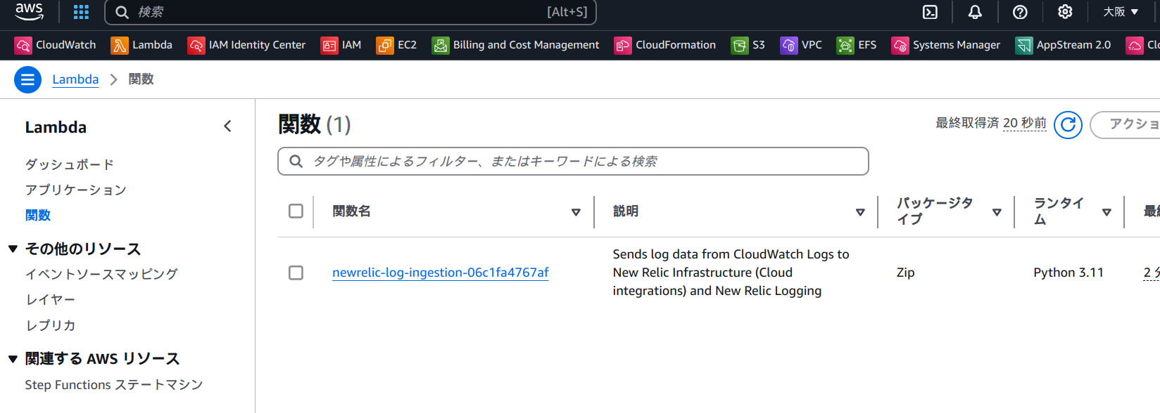Open アプリケーション in the sidebar
This screenshot has width=1160, height=413.
tap(76, 190)
